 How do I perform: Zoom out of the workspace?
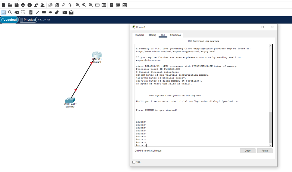click(91, 5)
